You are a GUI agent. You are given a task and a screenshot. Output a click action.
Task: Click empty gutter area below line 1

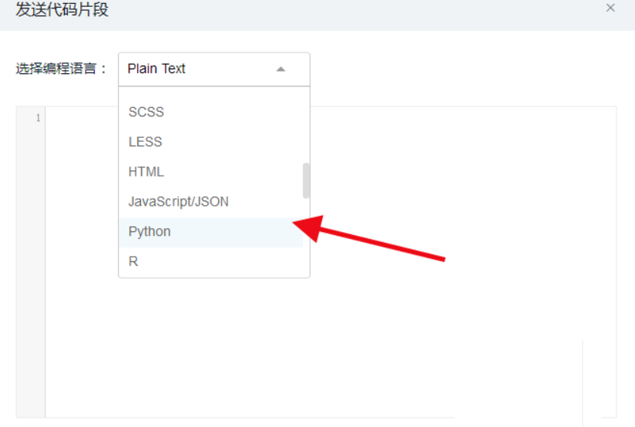coord(31,270)
